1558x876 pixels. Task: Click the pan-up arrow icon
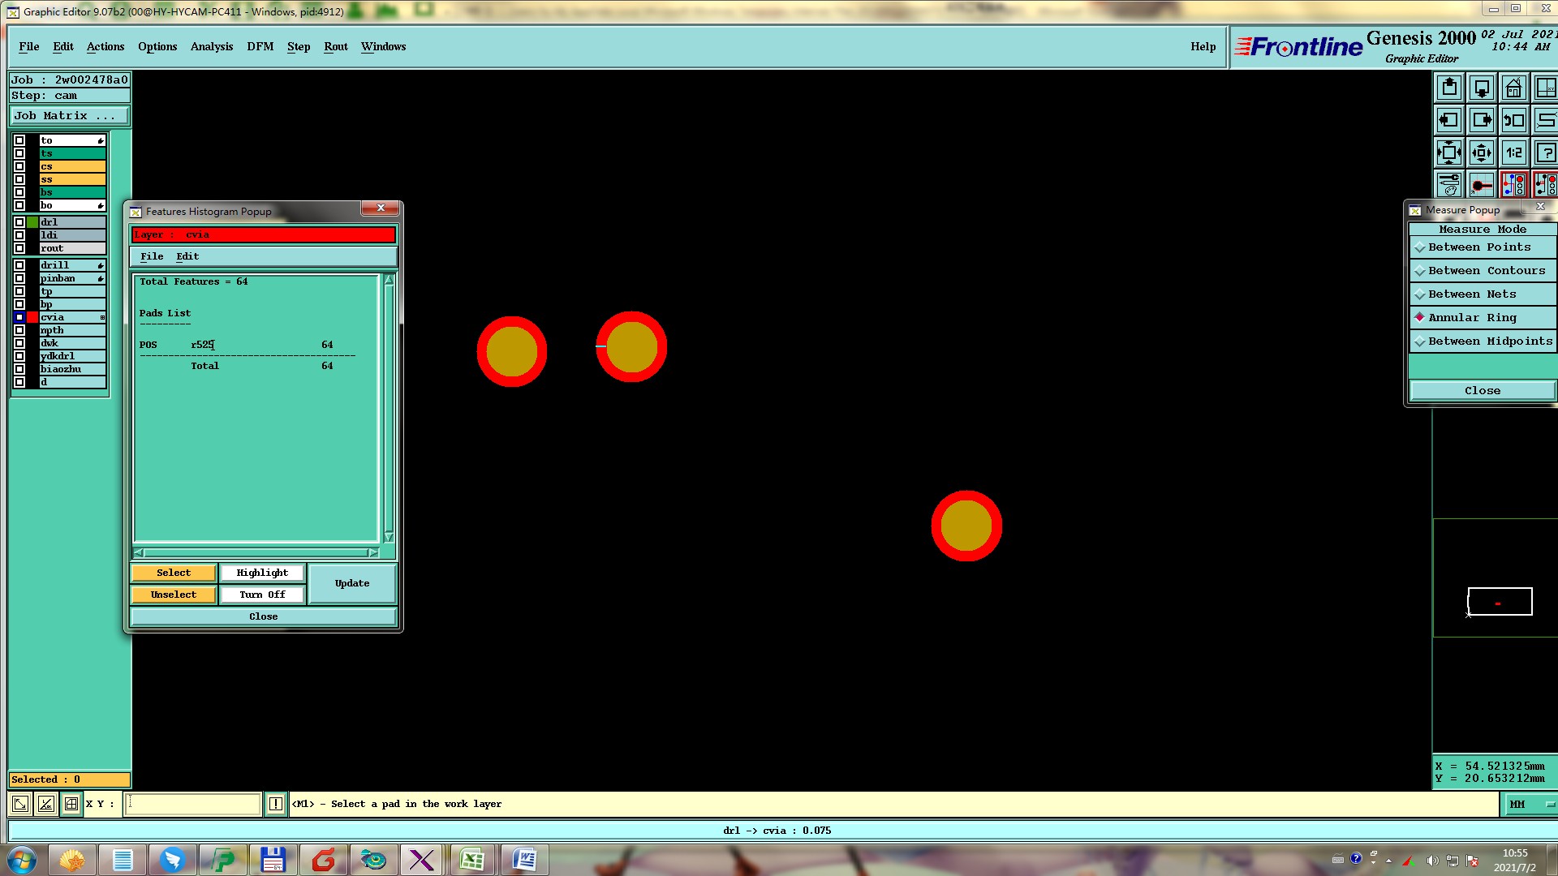coord(1449,88)
